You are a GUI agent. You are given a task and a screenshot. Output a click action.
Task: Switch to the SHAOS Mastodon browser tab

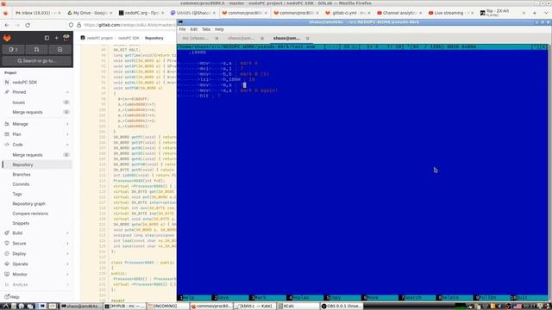[x=191, y=13]
